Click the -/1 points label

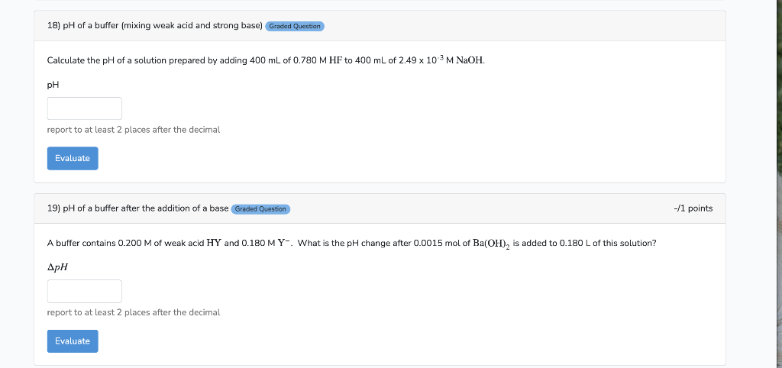point(693,208)
